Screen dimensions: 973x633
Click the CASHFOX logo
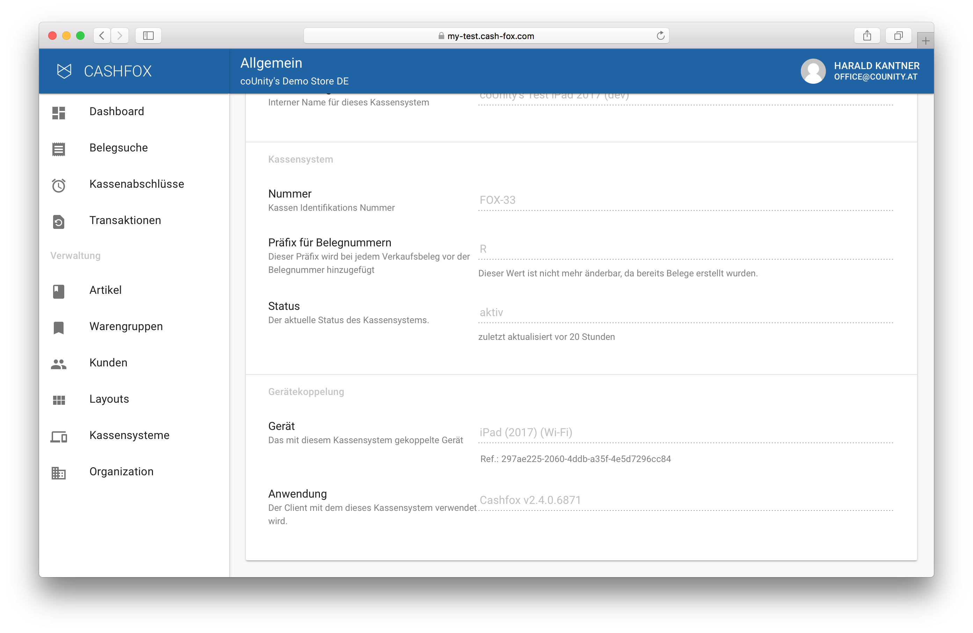click(64, 71)
